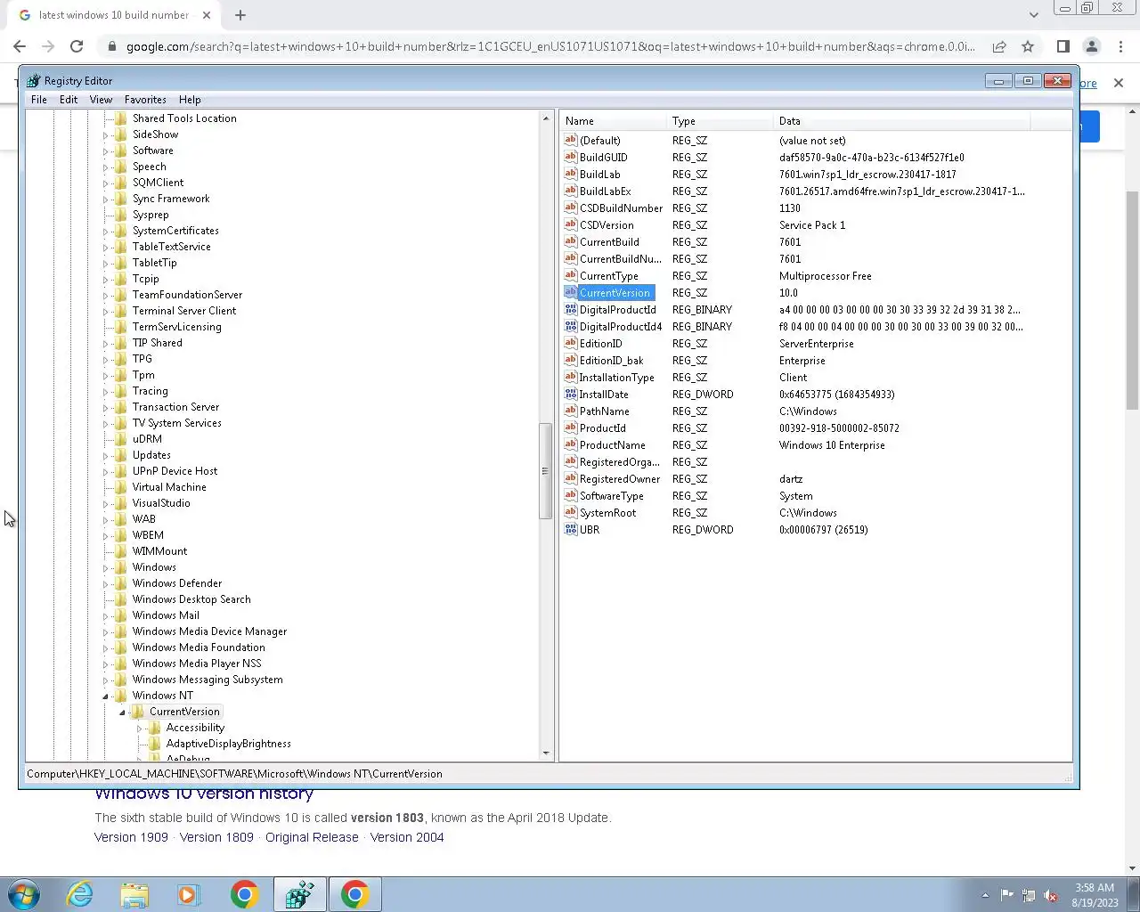The height and width of the screenshot is (912, 1140).
Task: Select the Windows Media Foundation key
Action: coord(199,647)
